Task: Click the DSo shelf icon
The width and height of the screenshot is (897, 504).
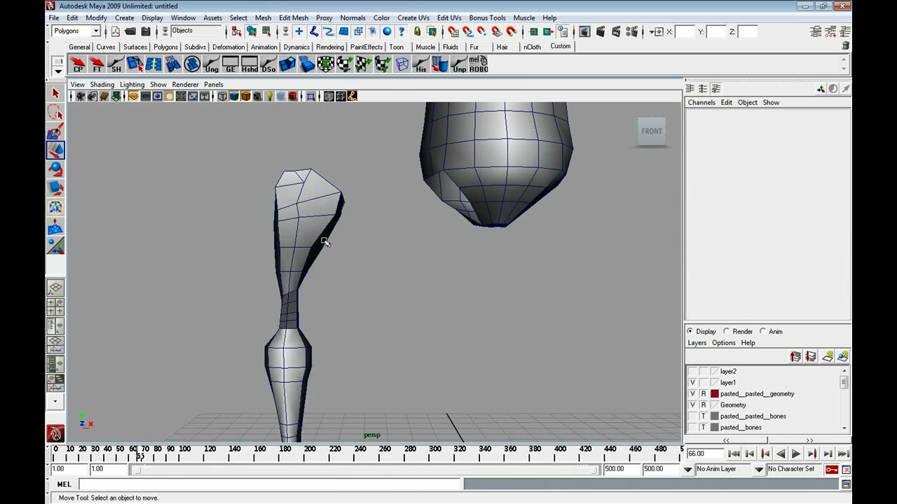Action: [268, 65]
